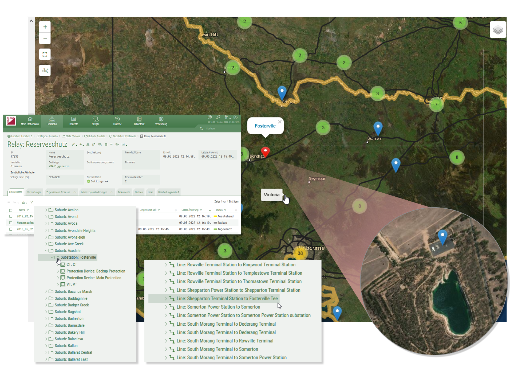Click the Suchen search field
510x378 pixels.
tap(219, 128)
